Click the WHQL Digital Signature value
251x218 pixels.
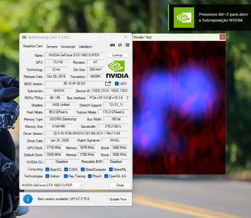[115, 140]
